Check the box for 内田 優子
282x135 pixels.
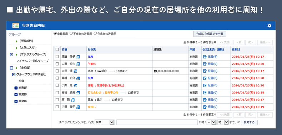pyautogui.click(x=57, y=107)
